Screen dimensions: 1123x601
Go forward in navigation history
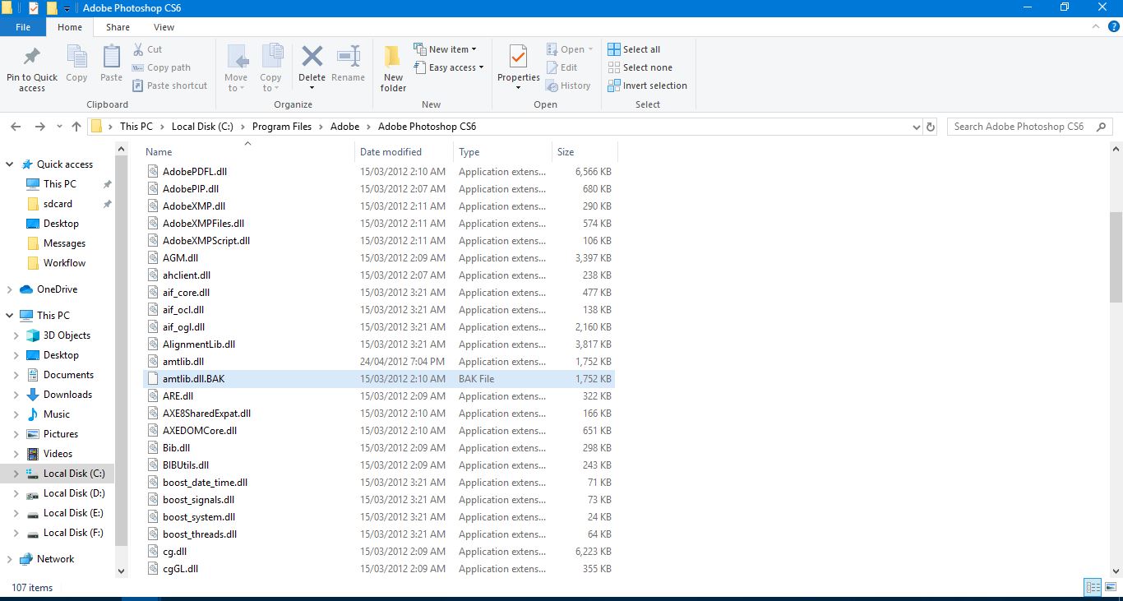(39, 127)
